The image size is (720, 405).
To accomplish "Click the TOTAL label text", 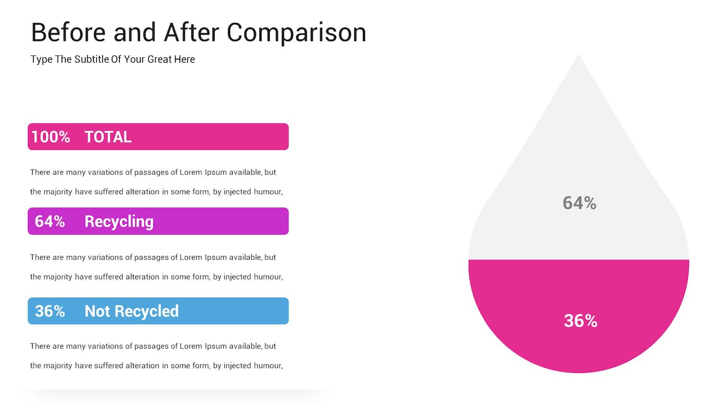I will tap(108, 137).
